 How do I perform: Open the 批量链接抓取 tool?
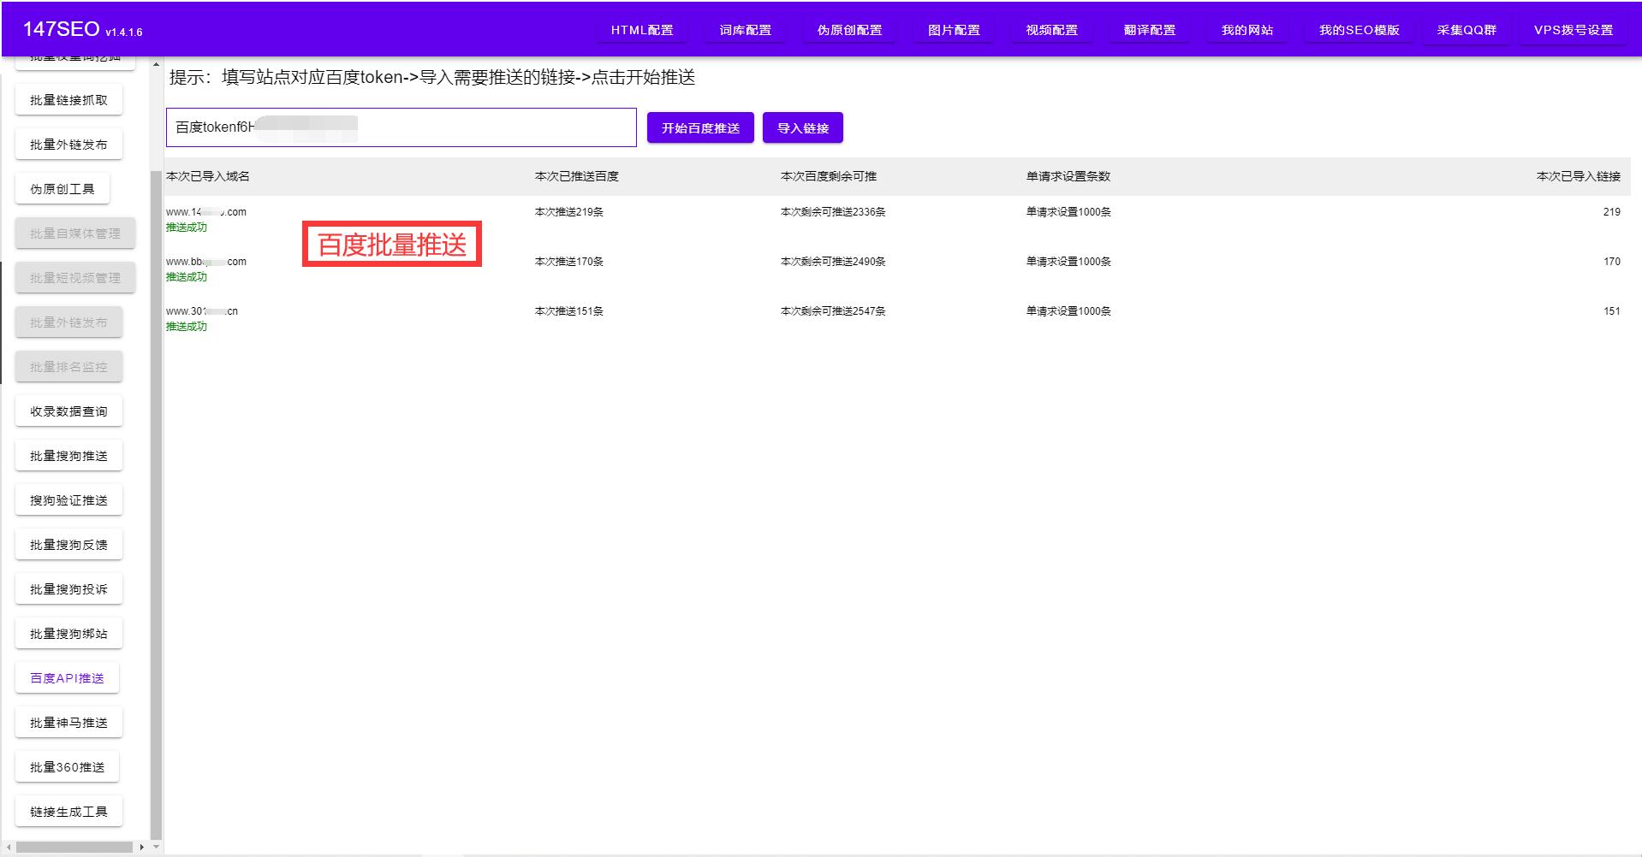pos(68,99)
